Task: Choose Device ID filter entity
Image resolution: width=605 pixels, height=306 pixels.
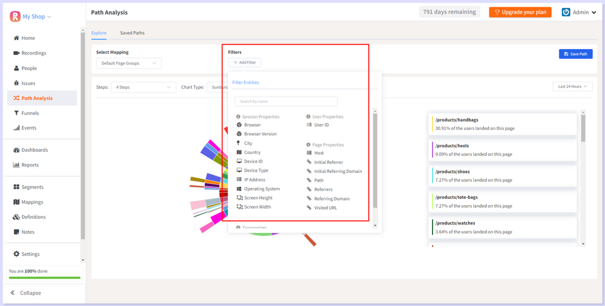Action: [249, 161]
